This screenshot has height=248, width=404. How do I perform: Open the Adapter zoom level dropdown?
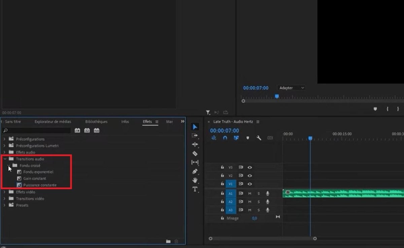[x=291, y=88]
